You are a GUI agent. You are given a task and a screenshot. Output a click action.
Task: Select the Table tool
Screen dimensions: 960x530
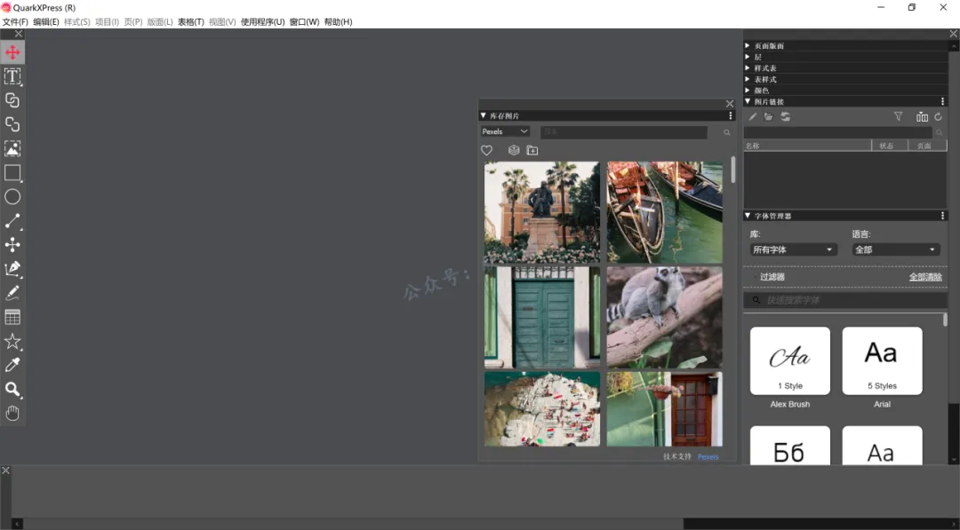[x=12, y=317]
